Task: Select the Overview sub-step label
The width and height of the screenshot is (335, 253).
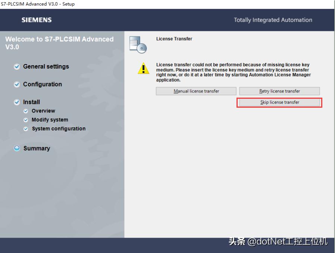Action: pyautogui.click(x=43, y=111)
